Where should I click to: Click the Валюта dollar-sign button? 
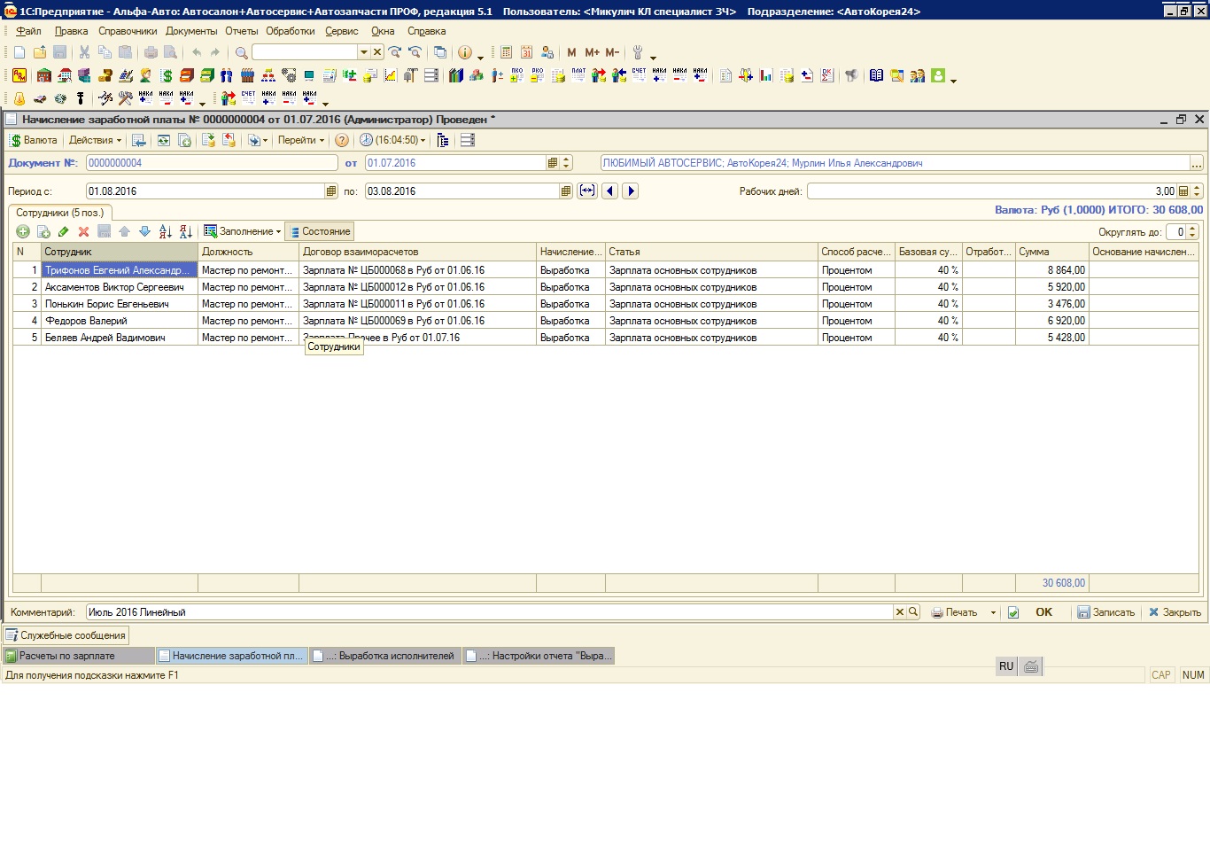pyautogui.click(x=34, y=140)
